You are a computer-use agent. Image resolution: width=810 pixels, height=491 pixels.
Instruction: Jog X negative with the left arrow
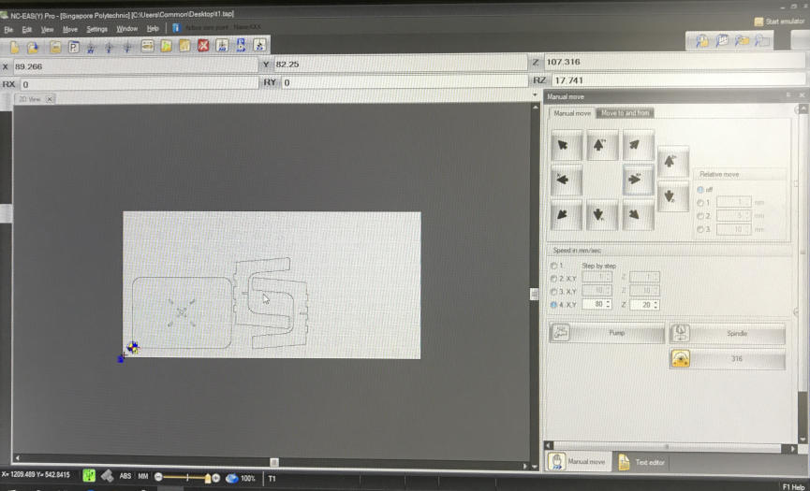pos(567,180)
